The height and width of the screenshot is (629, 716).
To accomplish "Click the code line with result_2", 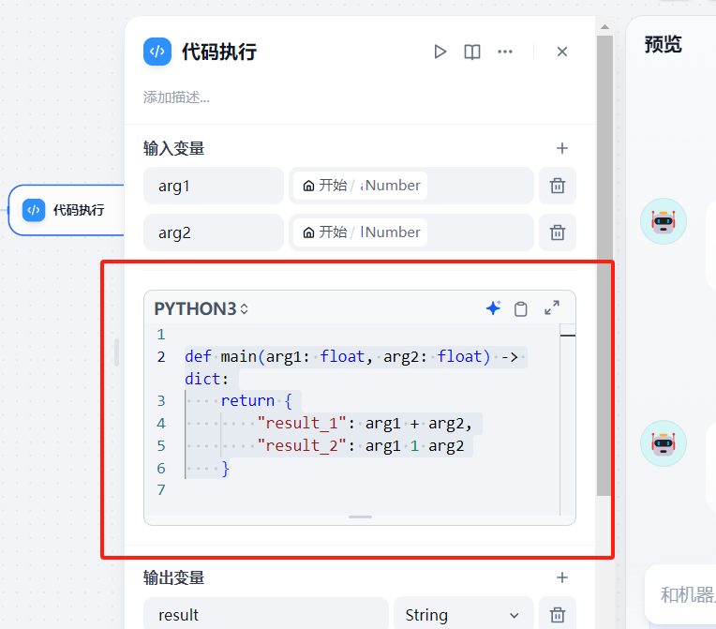I will coord(360,446).
